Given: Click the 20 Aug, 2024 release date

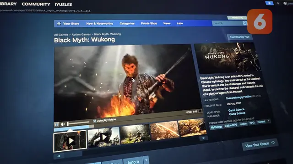Looking at the screenshot, I should tap(234, 103).
